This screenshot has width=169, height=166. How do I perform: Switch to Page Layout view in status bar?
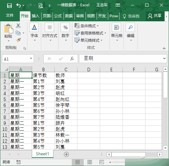pos(90,162)
